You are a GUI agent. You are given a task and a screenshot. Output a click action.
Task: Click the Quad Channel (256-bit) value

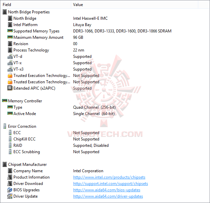coord(94,107)
